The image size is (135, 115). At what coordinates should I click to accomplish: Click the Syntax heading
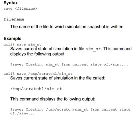coord(11,3)
